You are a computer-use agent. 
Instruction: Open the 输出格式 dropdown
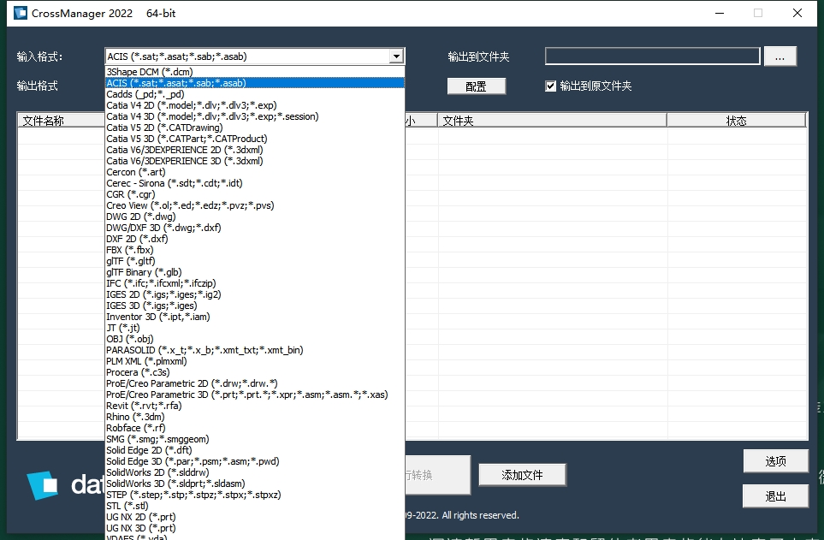tap(252, 86)
